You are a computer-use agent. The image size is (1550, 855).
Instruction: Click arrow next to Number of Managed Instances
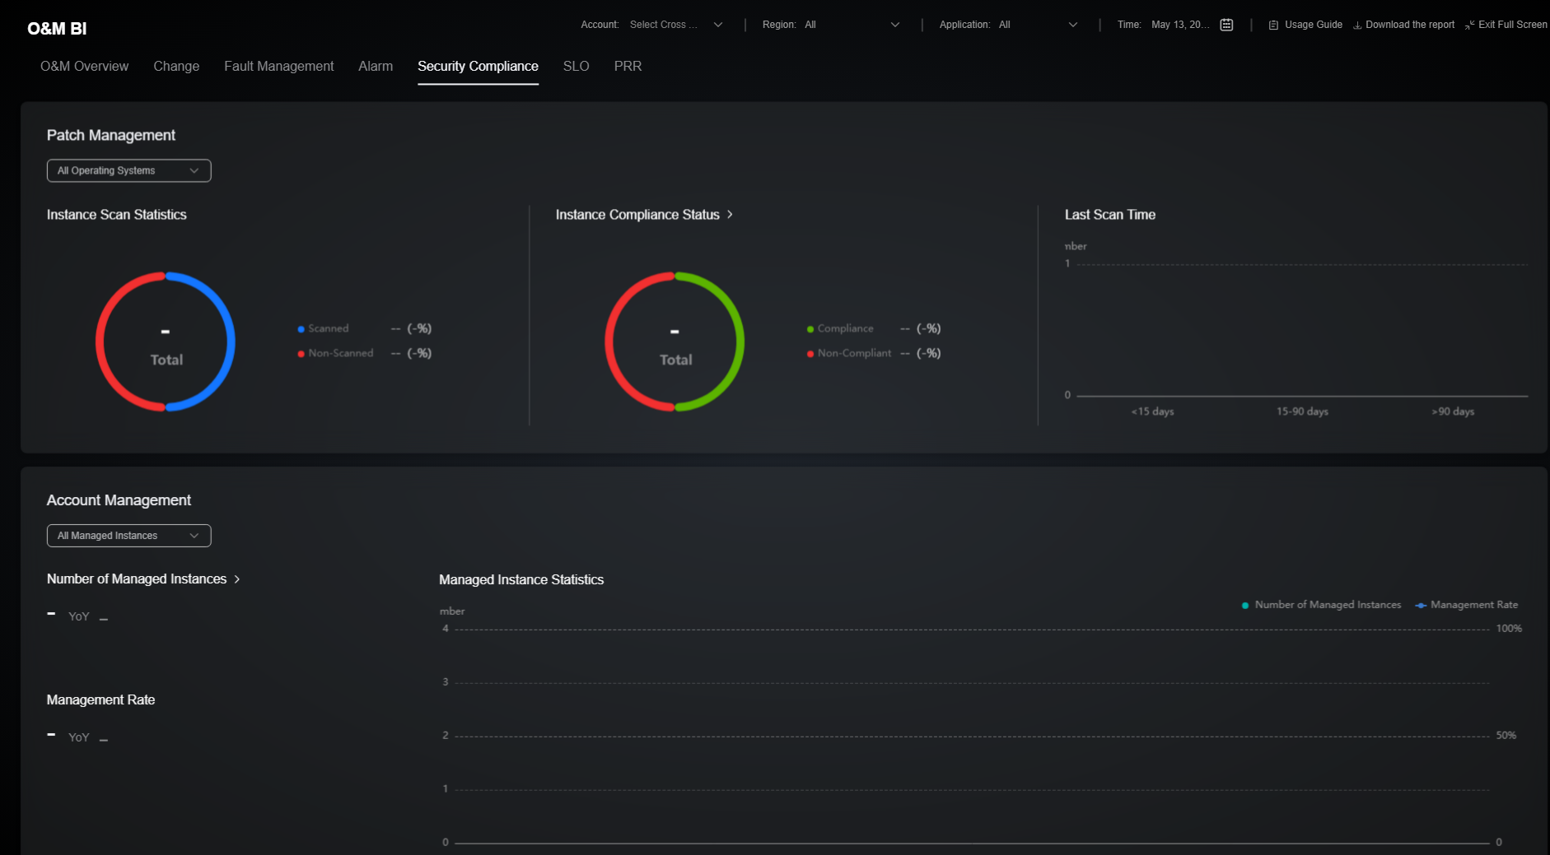237,579
